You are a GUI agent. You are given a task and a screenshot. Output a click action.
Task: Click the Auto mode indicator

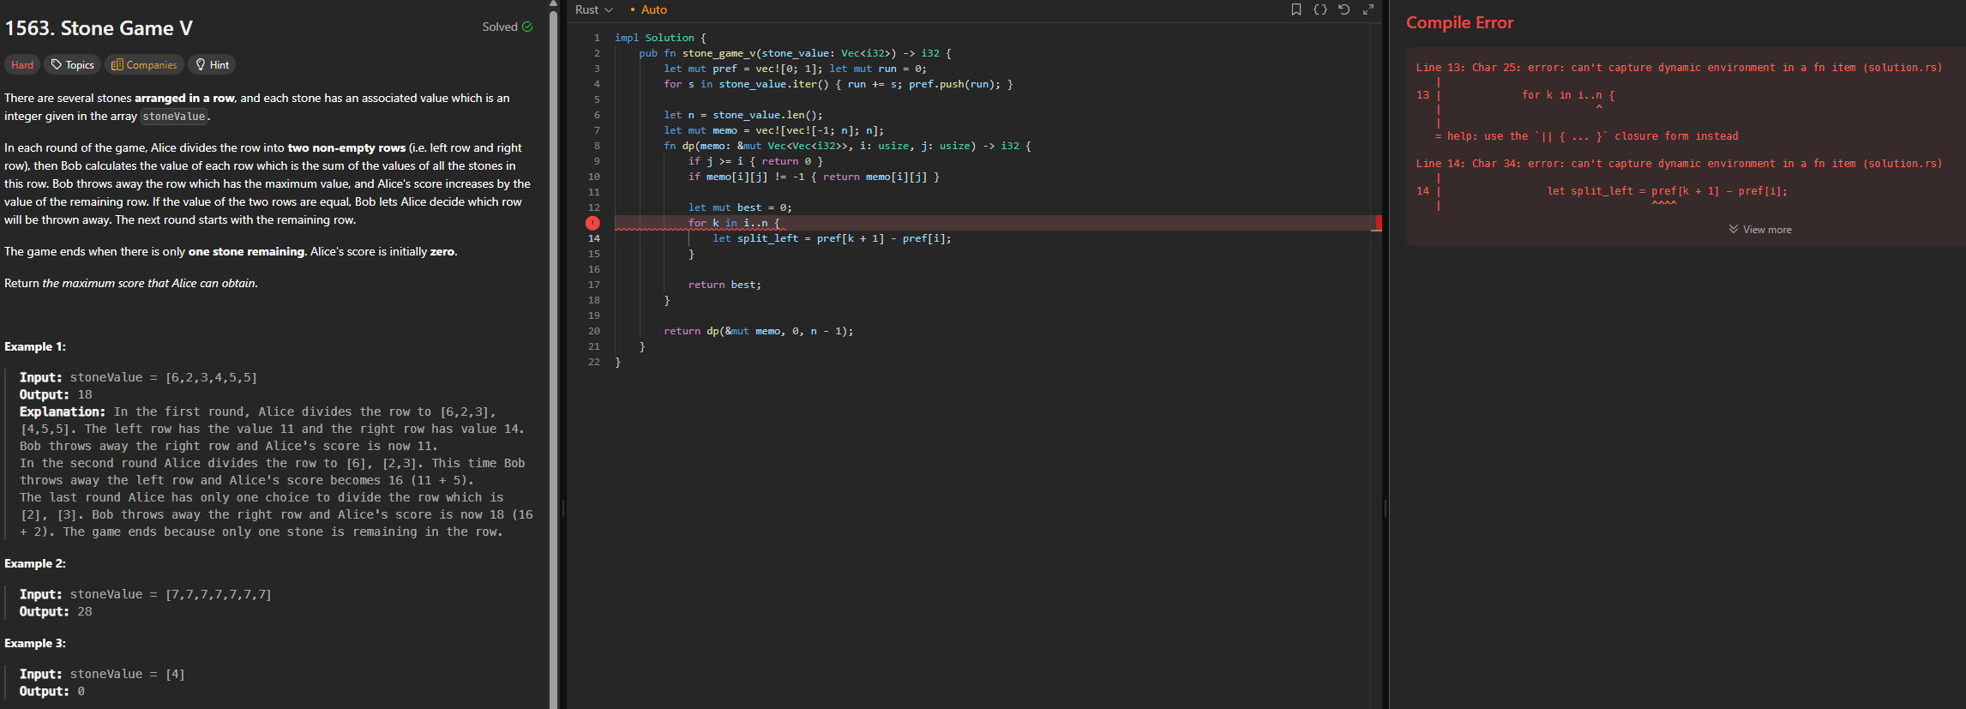click(648, 9)
